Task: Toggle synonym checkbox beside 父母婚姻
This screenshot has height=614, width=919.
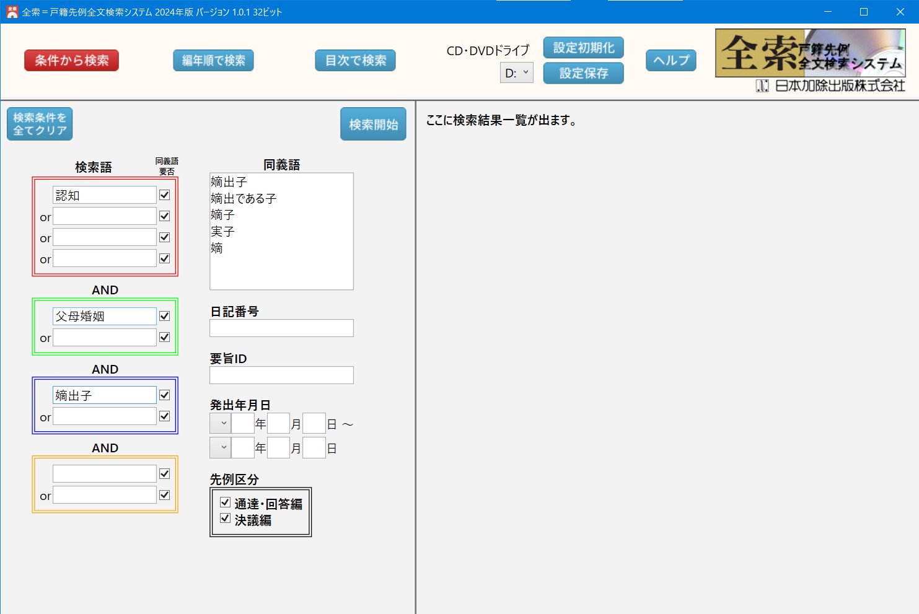Action: point(164,316)
